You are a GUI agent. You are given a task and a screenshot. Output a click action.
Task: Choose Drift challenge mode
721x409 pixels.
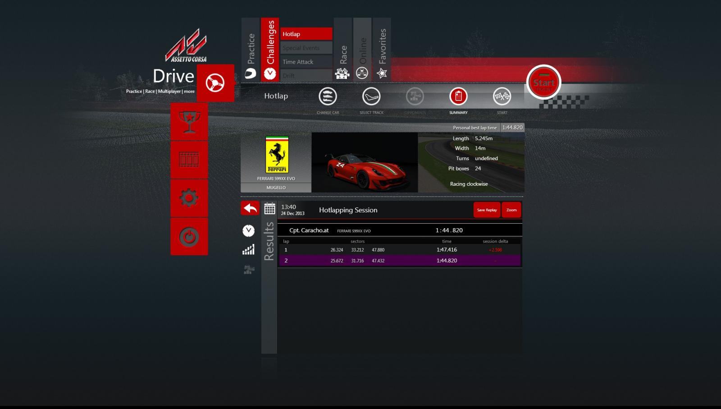pos(306,75)
